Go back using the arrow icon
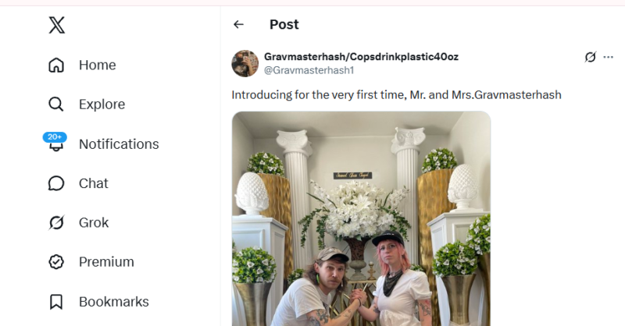625x326 pixels. click(238, 25)
